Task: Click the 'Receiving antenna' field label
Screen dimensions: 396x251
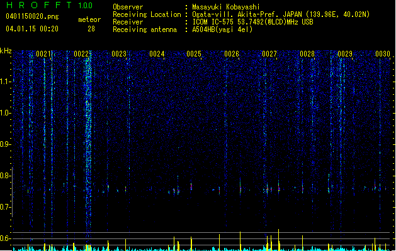Action: pos(145,29)
